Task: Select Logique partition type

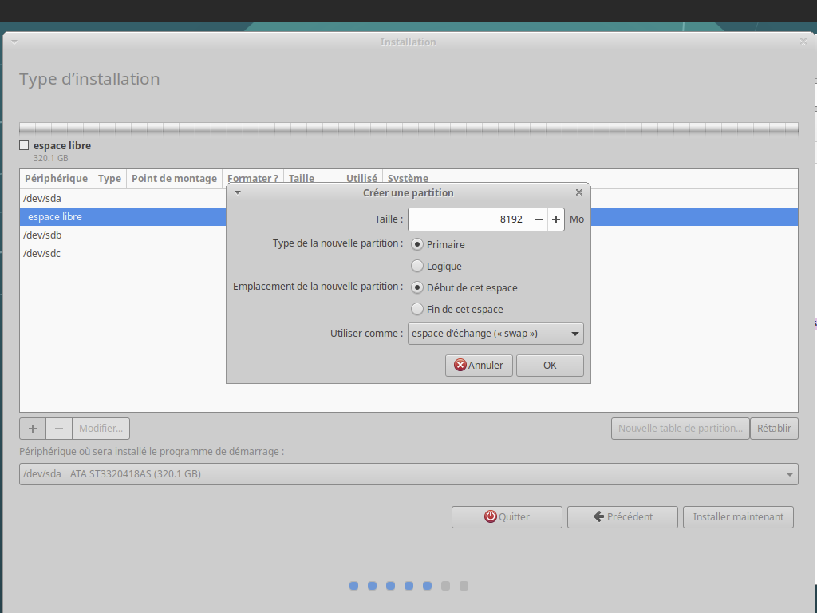Action: [417, 266]
